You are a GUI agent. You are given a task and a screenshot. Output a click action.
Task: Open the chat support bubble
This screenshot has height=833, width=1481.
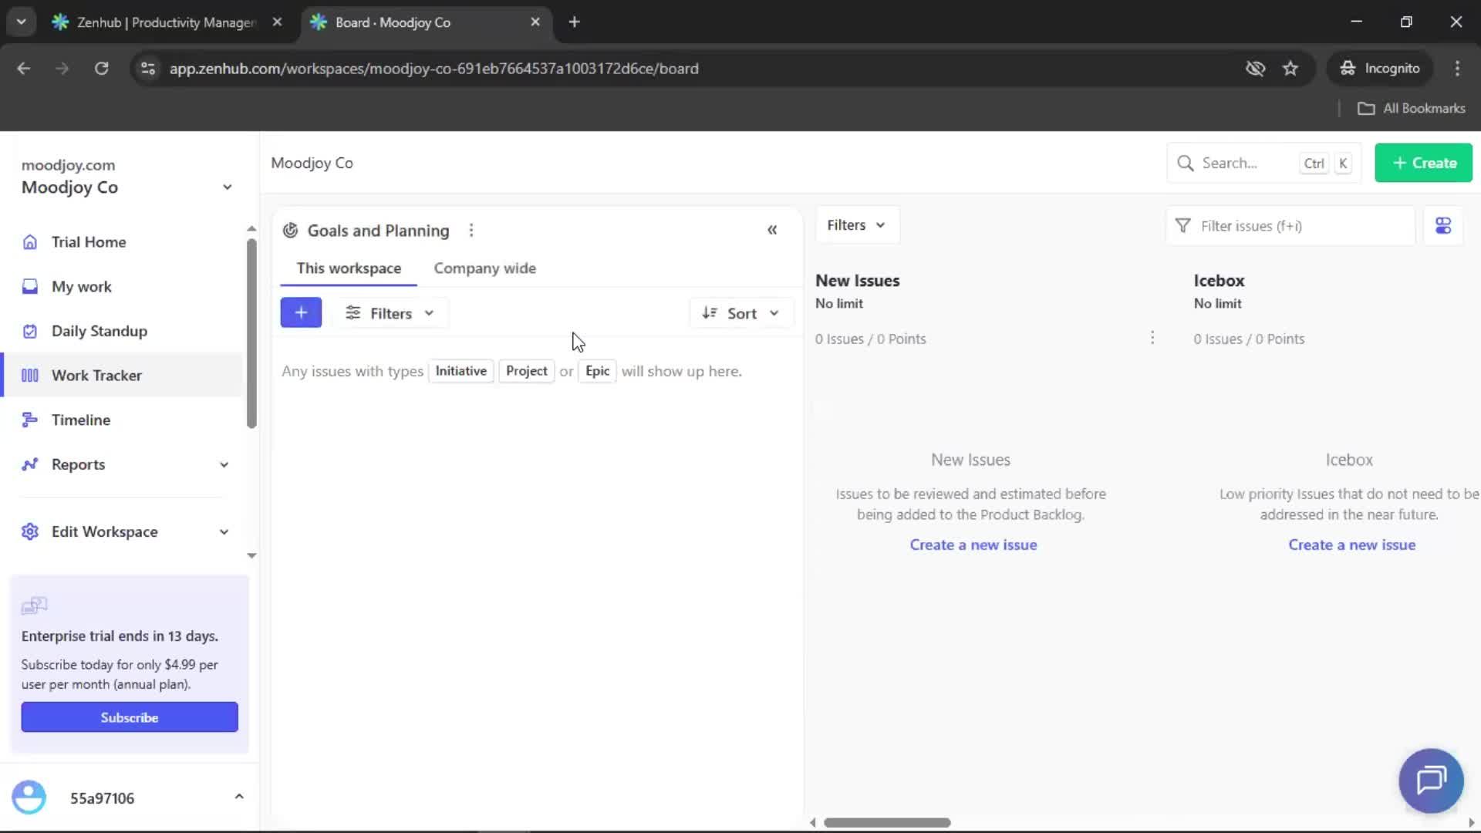coord(1430,781)
